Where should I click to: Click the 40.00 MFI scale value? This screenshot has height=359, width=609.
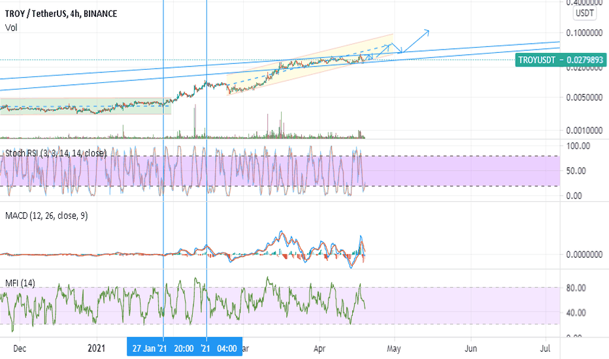tap(576, 313)
